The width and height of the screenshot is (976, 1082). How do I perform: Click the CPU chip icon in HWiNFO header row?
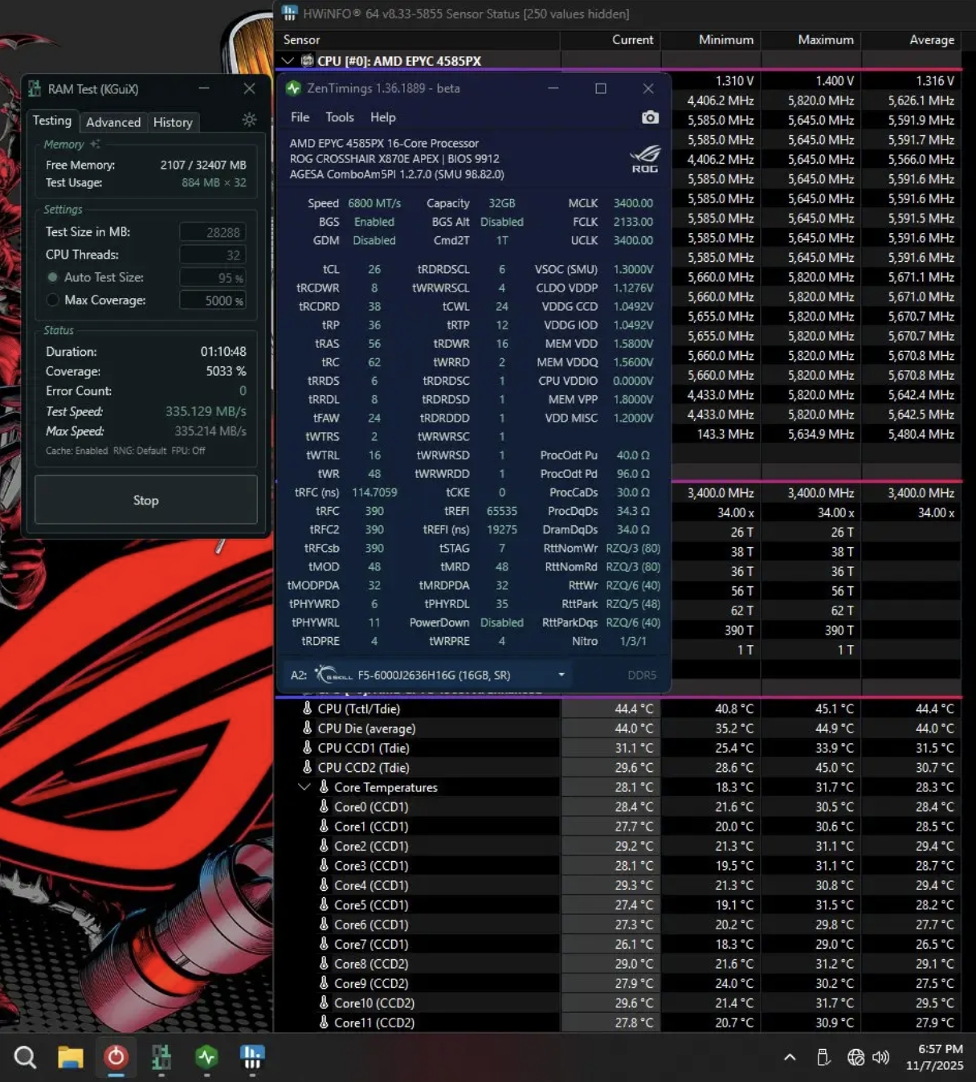(x=307, y=60)
